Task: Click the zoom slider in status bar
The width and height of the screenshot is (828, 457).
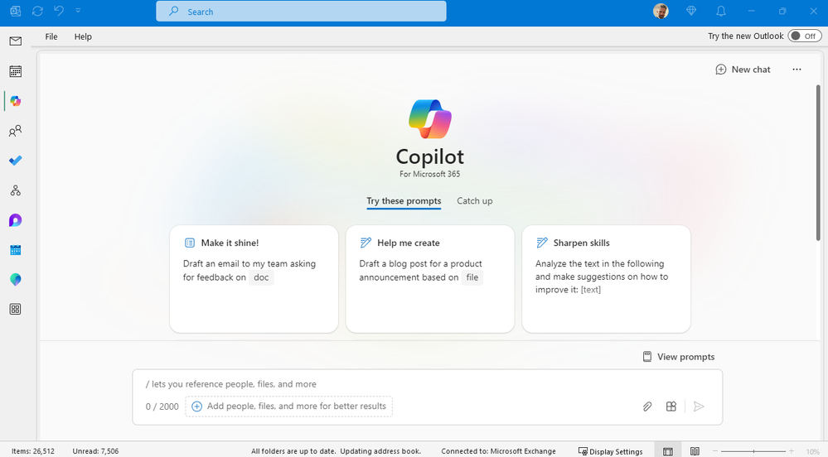Action: (753, 451)
